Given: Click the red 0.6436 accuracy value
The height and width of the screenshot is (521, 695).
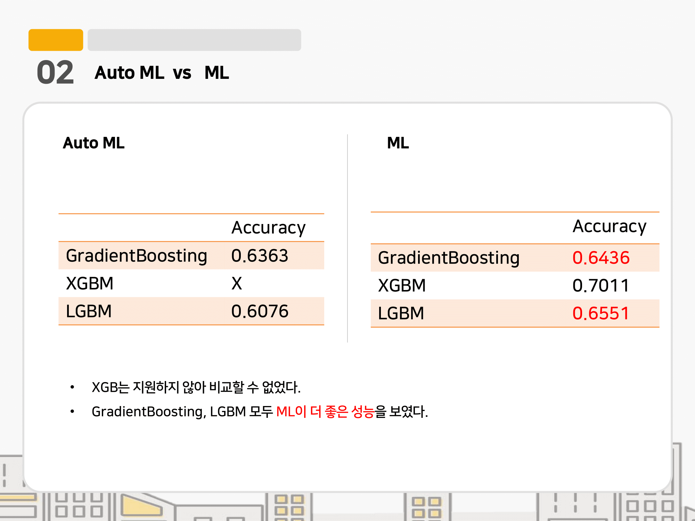Looking at the screenshot, I should click(601, 258).
